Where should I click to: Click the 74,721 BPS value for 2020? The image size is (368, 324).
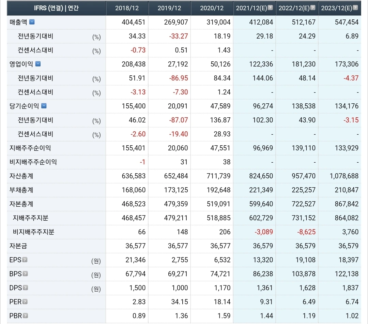[x=220, y=274]
